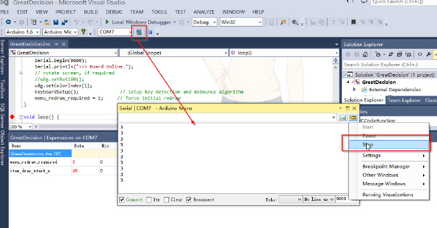Viewport: 437px width, 228px height.
Task: Open the loop() member dropdown
Action: [x=336, y=53]
